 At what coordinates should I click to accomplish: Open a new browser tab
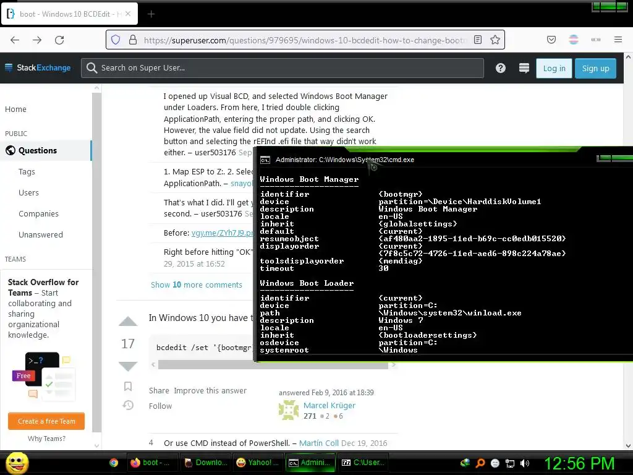coord(151,14)
